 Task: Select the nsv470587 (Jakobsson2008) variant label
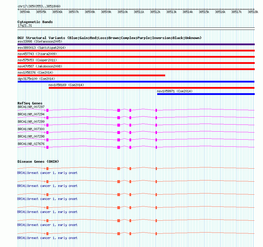point(40,66)
